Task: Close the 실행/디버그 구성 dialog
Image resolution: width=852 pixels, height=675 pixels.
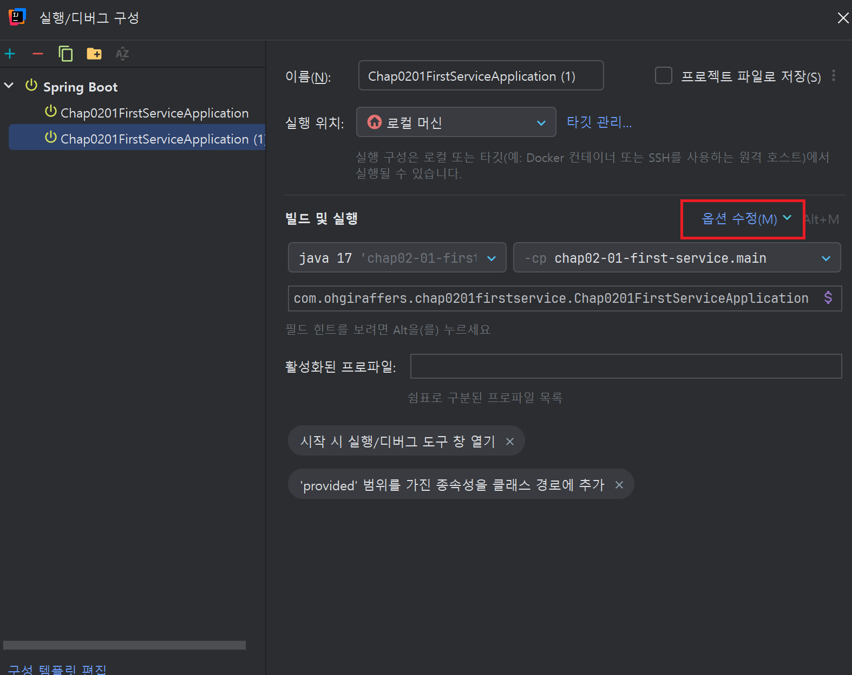Action: tap(843, 18)
